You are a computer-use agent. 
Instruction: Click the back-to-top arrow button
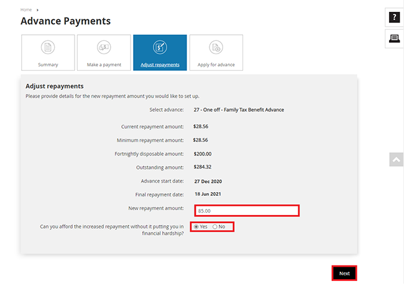click(397, 160)
